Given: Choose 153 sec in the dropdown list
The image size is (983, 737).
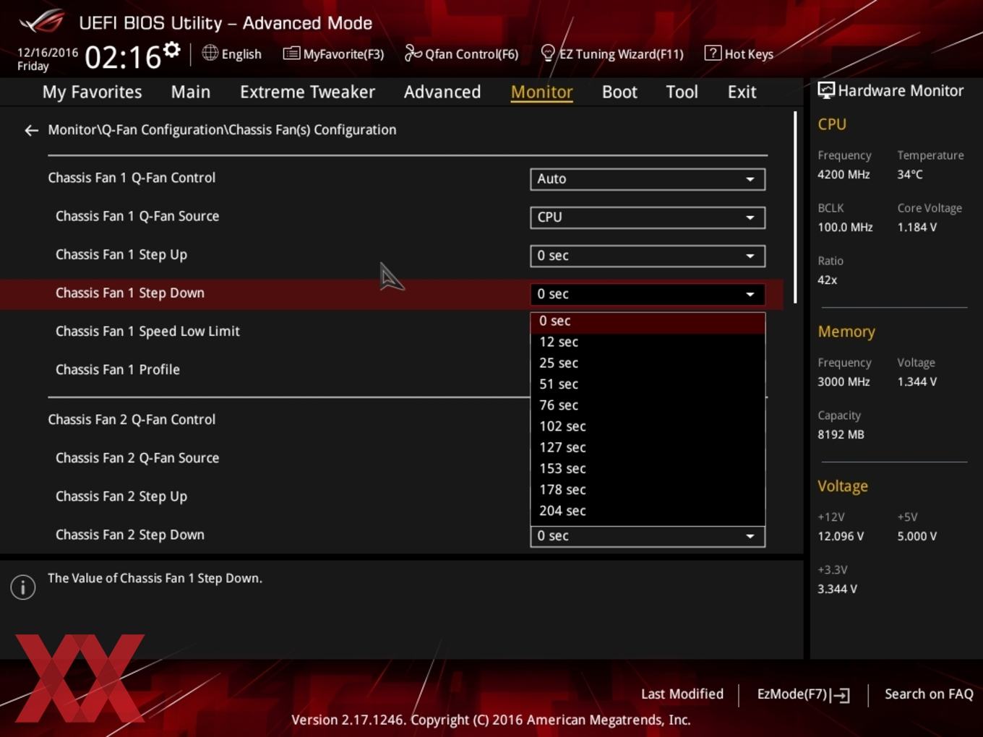Looking at the screenshot, I should tap(648, 469).
